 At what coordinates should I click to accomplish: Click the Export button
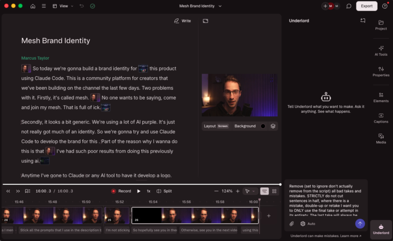click(x=366, y=6)
